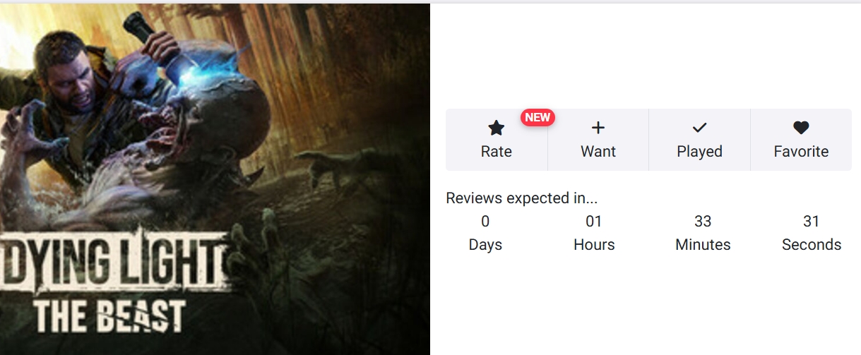Click the plus icon above Want
The height and width of the screenshot is (355, 861).
click(598, 128)
